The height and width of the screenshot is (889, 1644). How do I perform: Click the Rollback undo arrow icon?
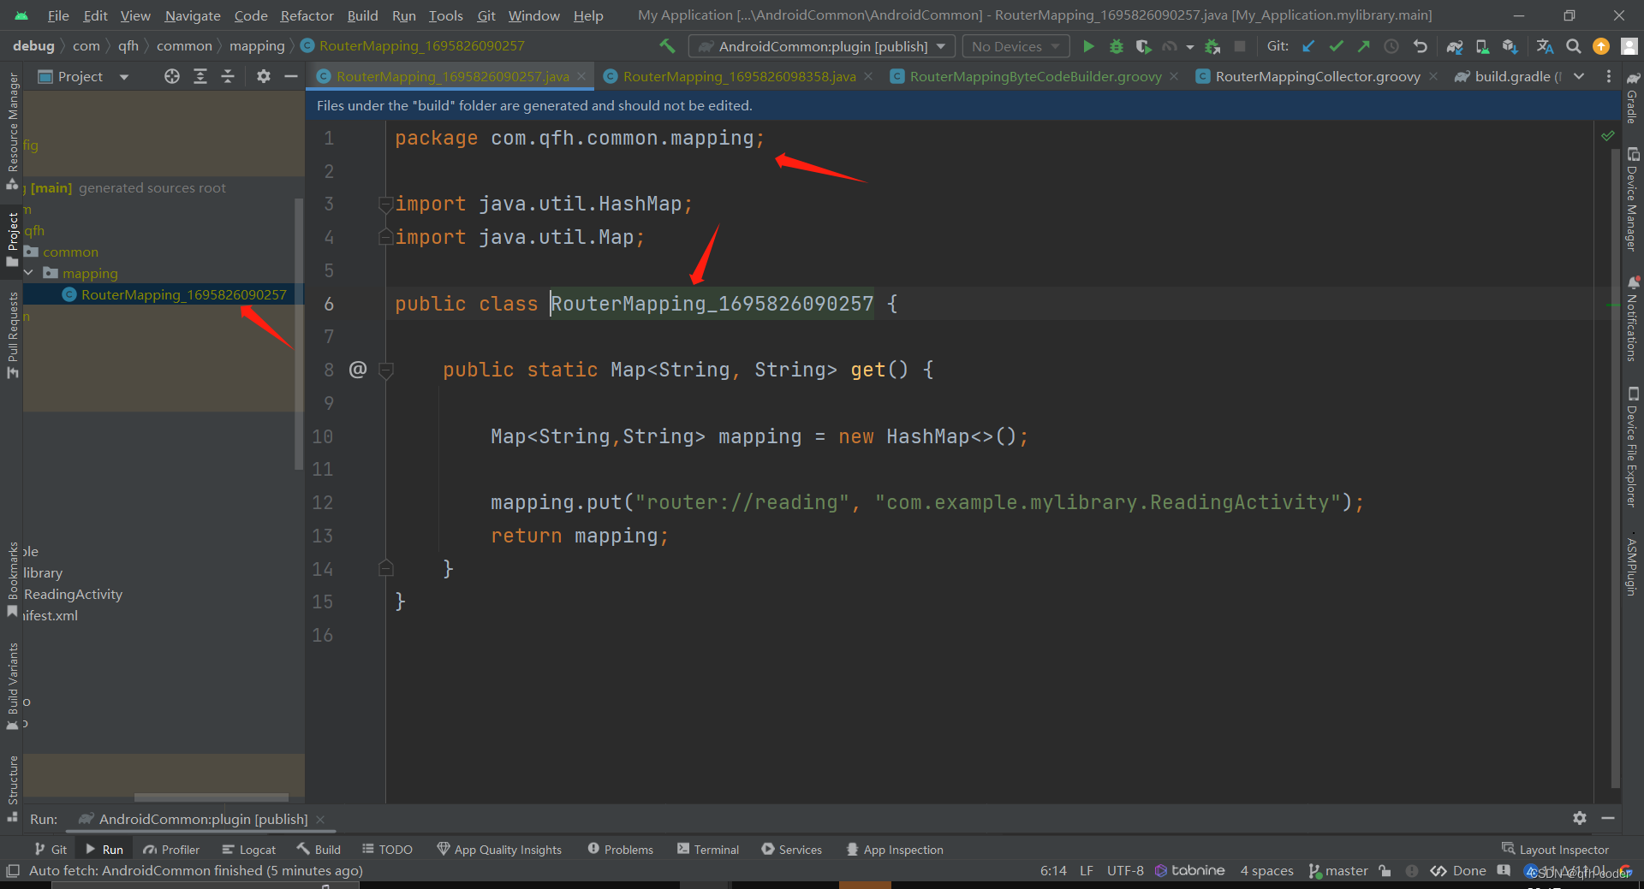pos(1420,46)
